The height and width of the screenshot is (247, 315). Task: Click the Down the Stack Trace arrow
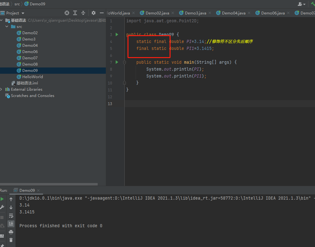(11, 207)
